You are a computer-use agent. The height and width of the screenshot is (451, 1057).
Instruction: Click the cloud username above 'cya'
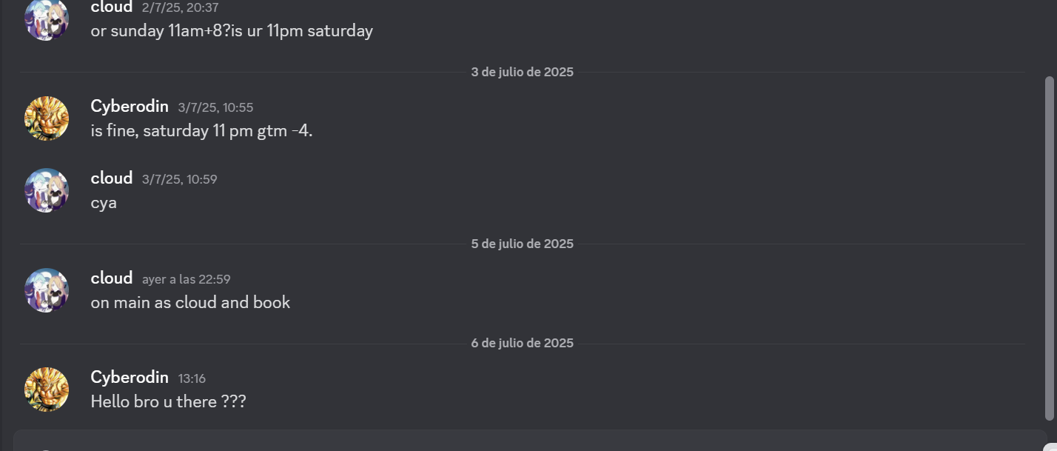click(112, 178)
